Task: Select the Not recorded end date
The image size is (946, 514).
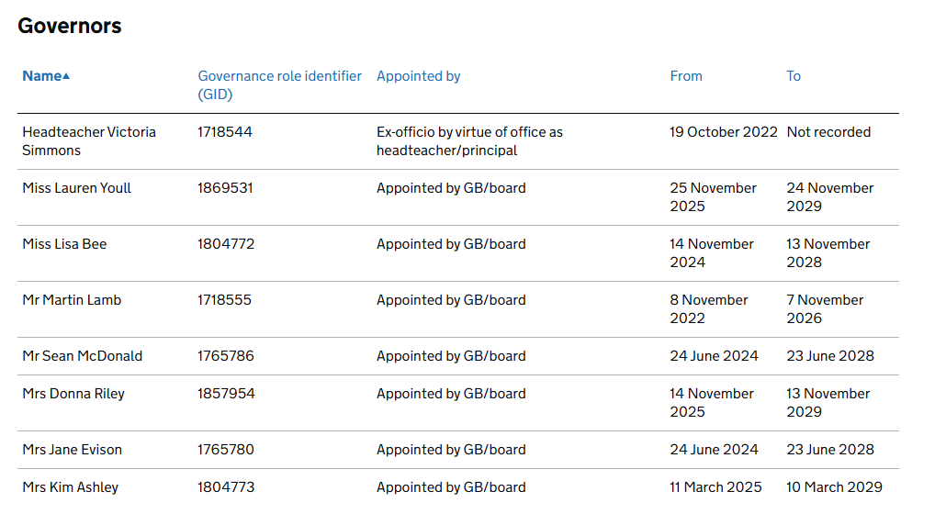Action: [x=828, y=132]
